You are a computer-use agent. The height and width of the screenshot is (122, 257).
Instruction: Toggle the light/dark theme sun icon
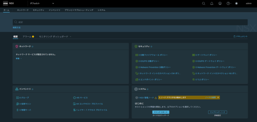pos(236,4)
